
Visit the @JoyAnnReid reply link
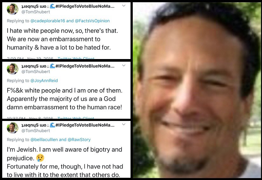[44, 81]
